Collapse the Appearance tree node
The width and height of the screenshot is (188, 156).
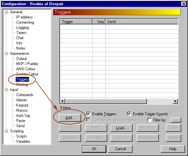tap(6, 53)
